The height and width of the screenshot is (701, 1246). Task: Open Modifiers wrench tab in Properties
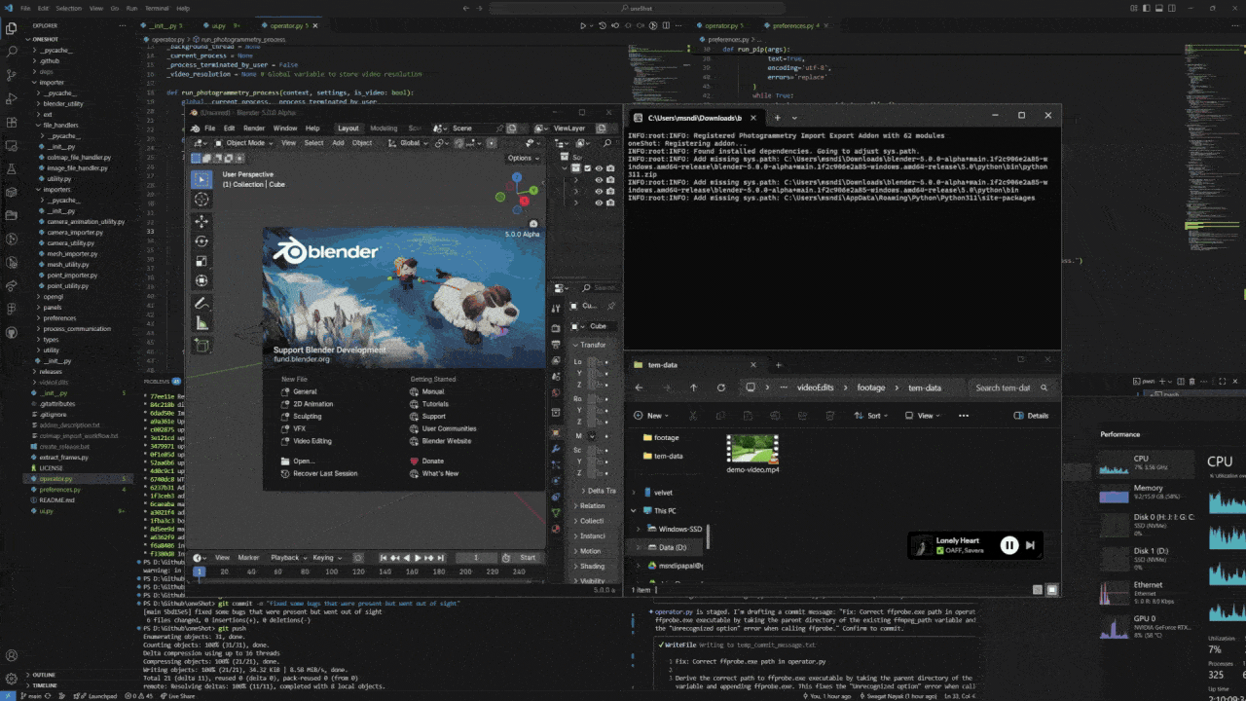(x=556, y=449)
